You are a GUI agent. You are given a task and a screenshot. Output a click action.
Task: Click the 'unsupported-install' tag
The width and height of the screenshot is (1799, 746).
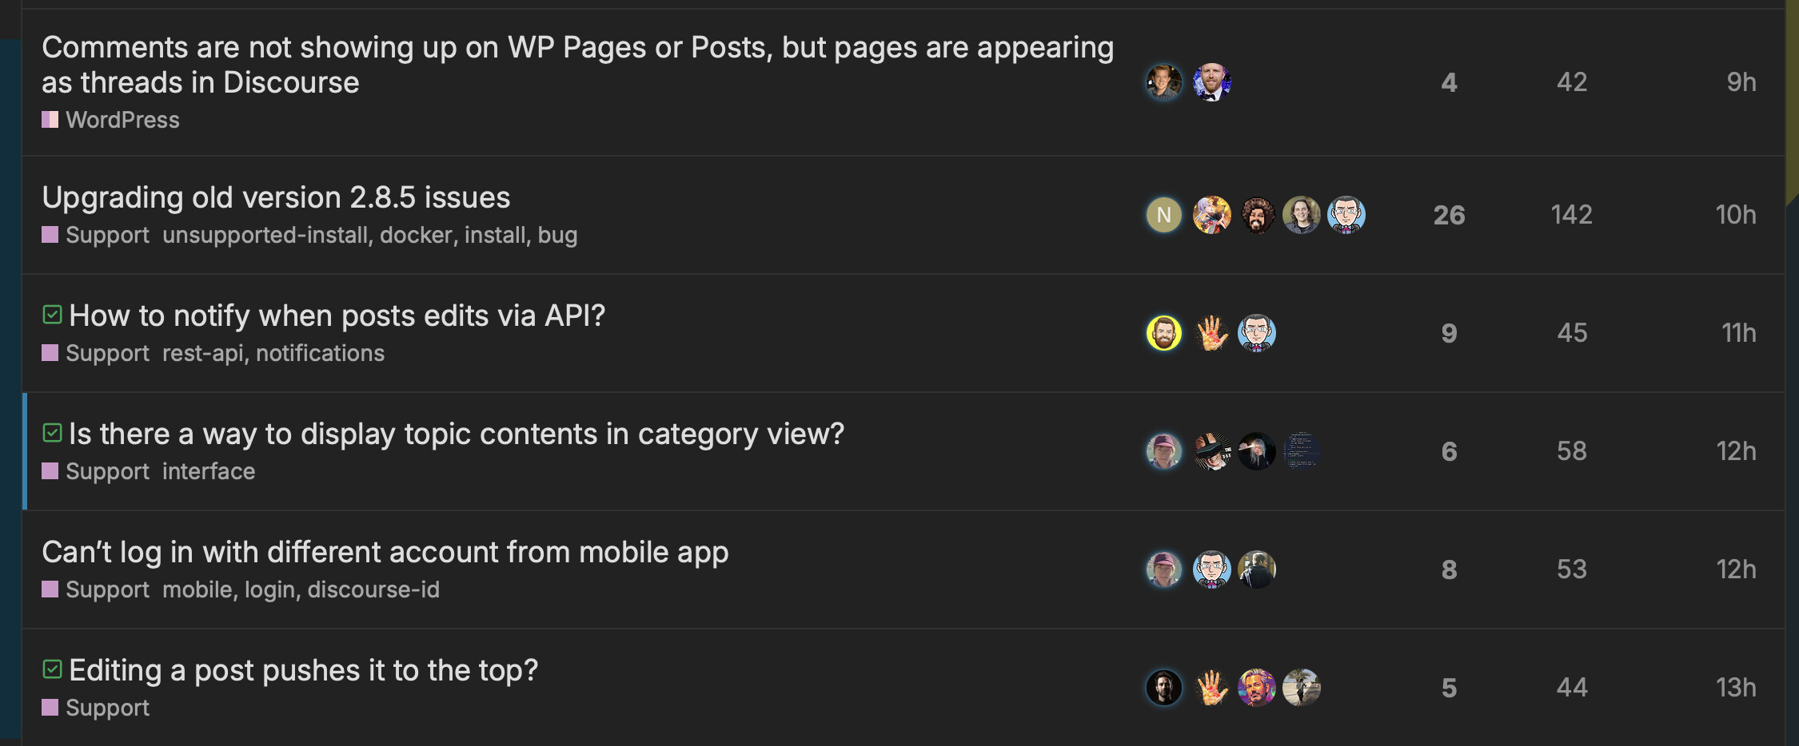265,235
